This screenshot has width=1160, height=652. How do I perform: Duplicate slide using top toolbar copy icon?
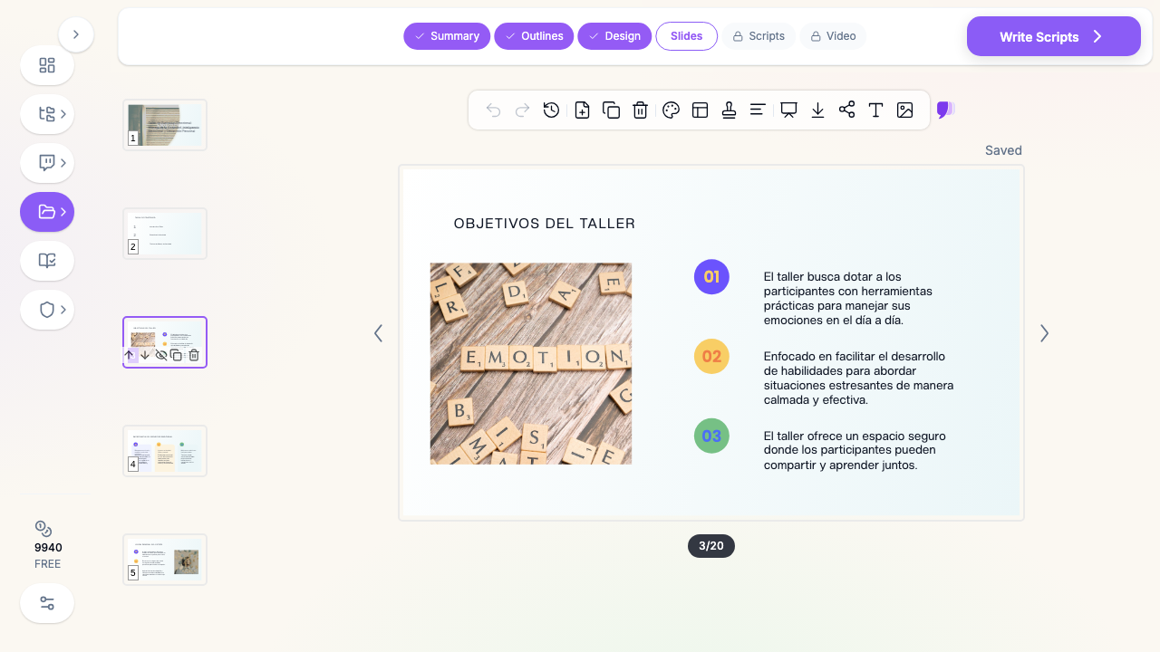pos(611,110)
